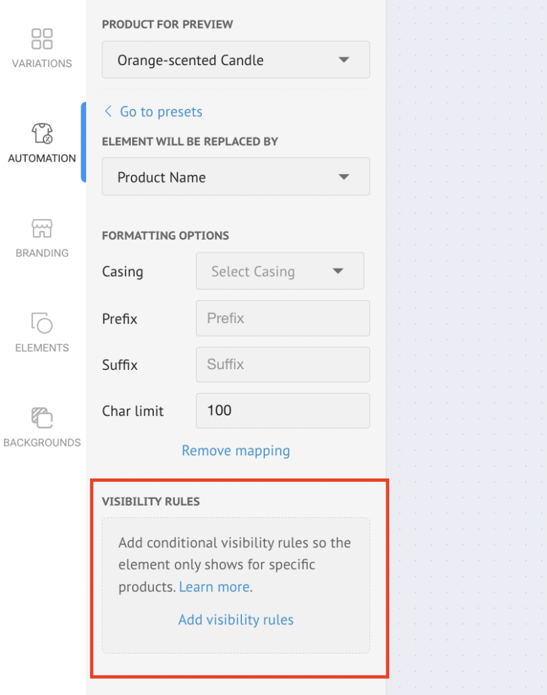Click the Add visibility rules link
Image resolution: width=547 pixels, height=695 pixels.
(x=235, y=620)
